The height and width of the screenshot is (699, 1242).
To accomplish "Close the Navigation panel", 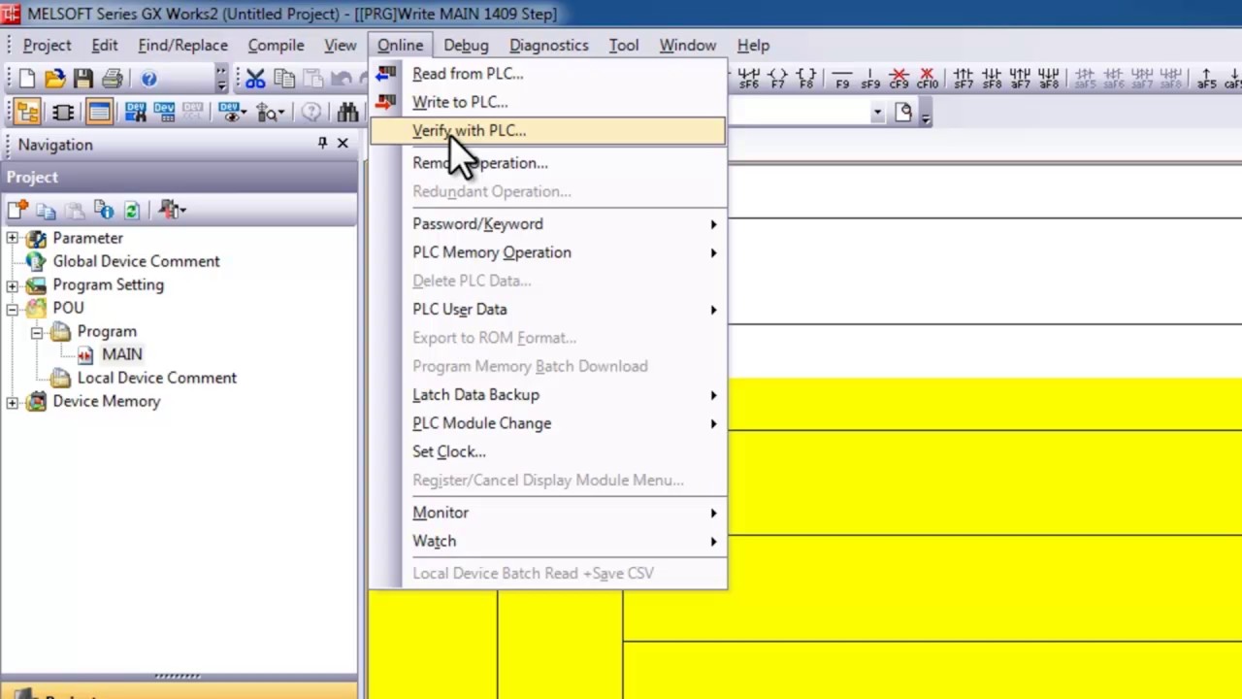I will click(x=343, y=144).
